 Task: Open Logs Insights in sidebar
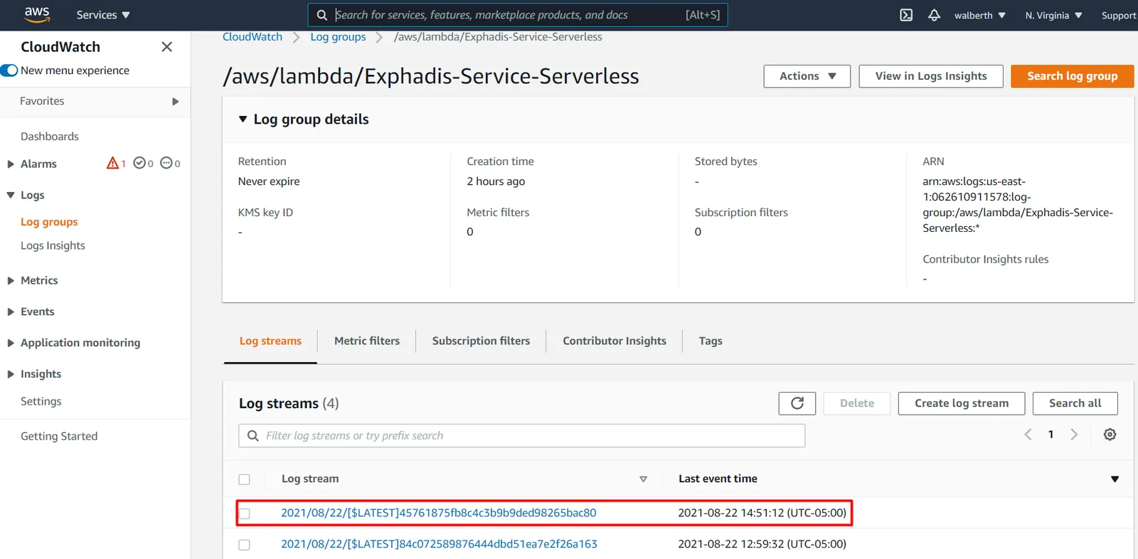(53, 245)
